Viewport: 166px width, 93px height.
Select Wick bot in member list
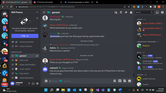point(150,68)
